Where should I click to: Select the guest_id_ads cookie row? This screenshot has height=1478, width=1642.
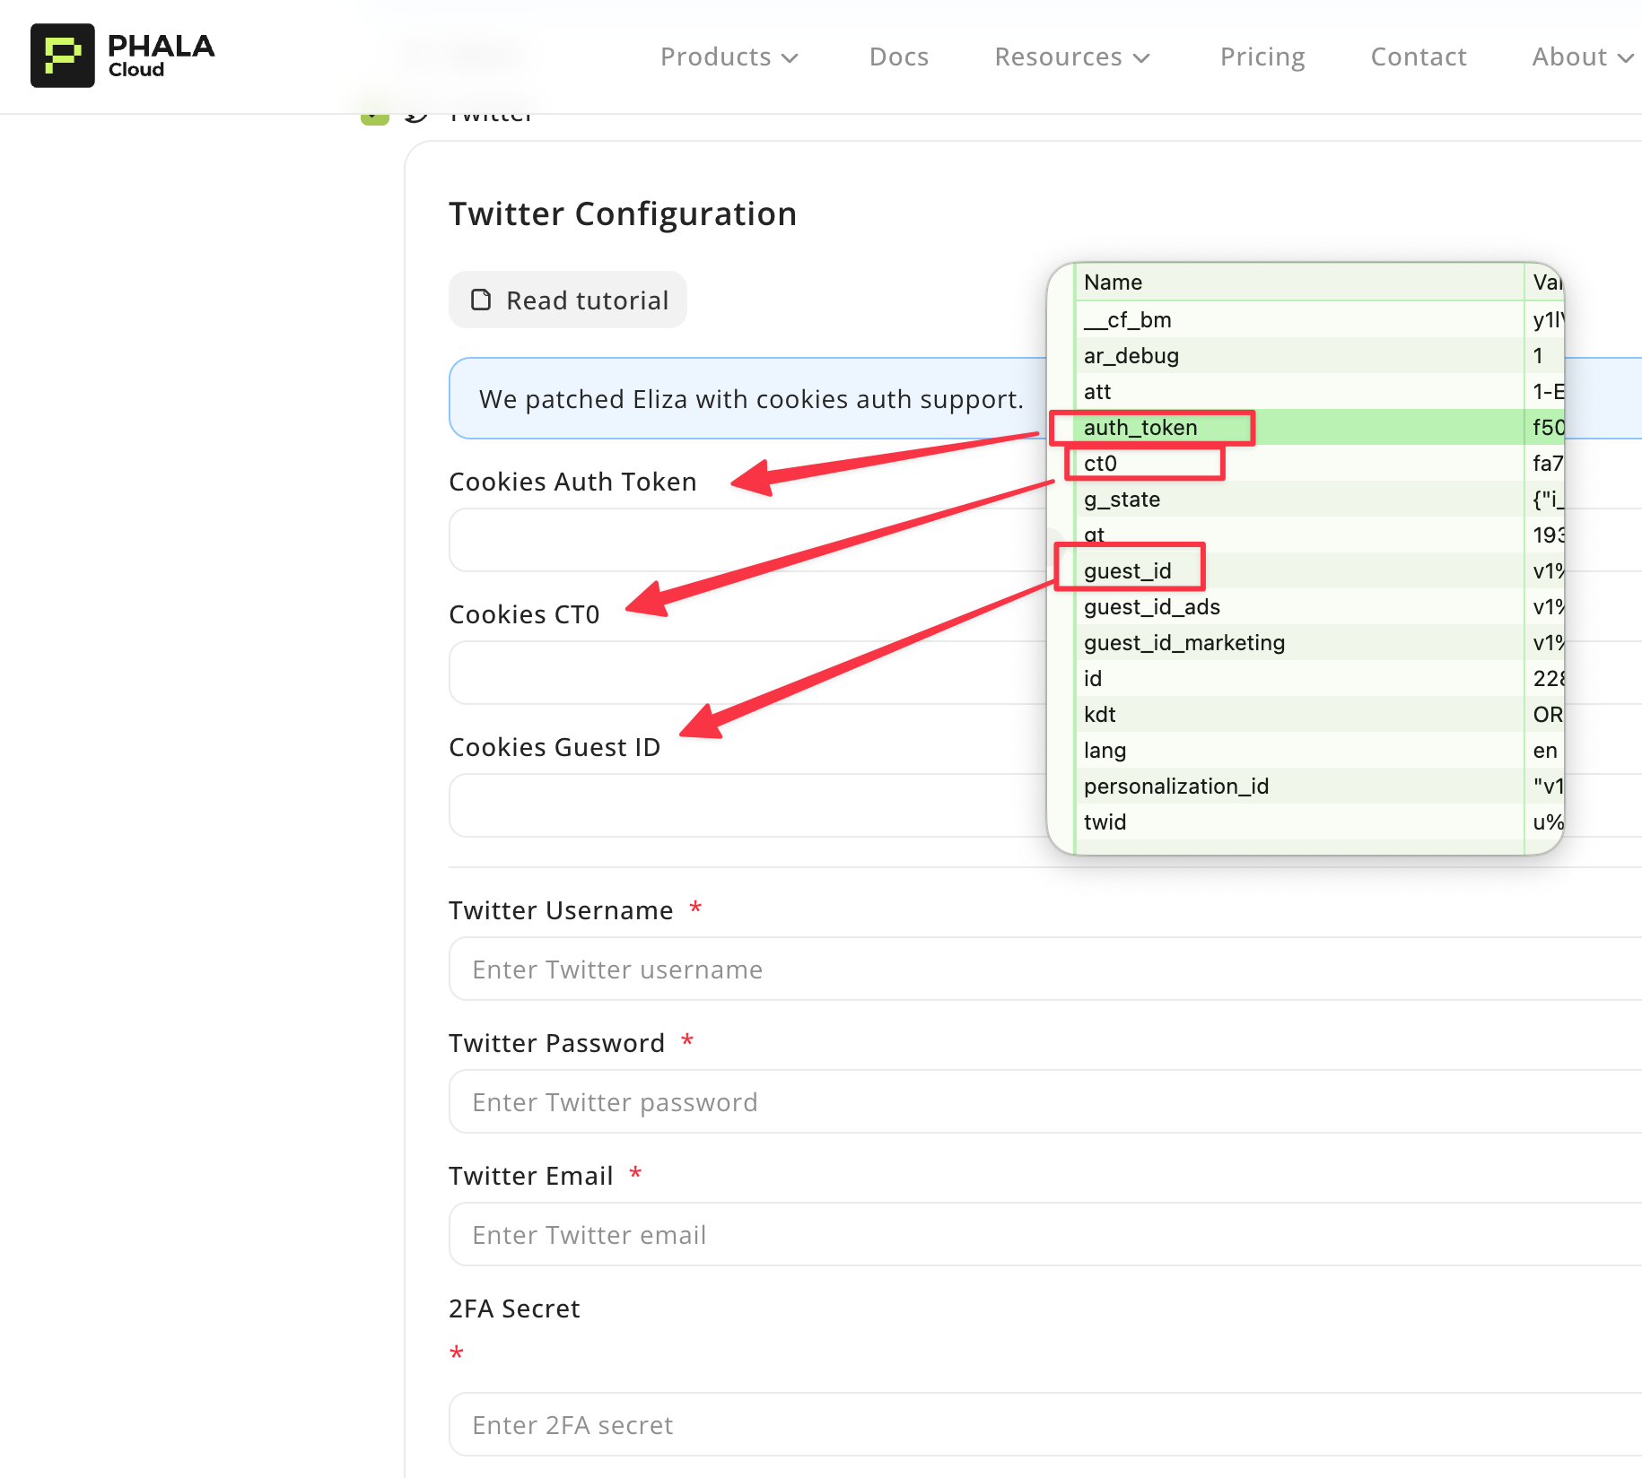pos(1319,607)
